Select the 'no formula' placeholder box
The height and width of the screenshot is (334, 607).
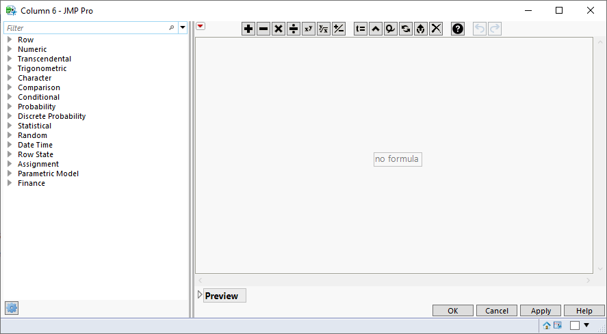coord(398,159)
